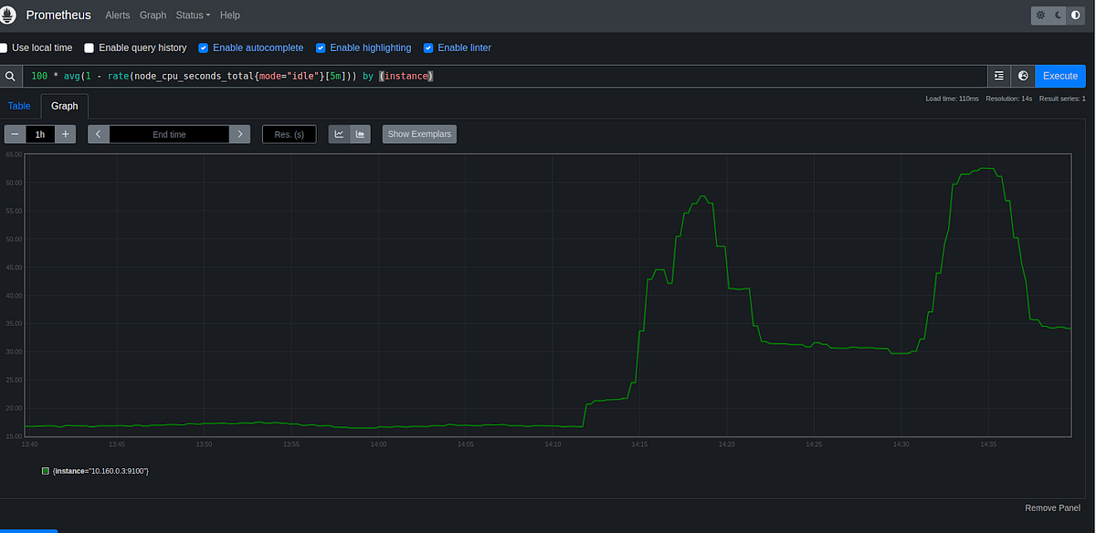This screenshot has width=1096, height=533.
Task: Open the query options list icon
Action: [x=998, y=76]
